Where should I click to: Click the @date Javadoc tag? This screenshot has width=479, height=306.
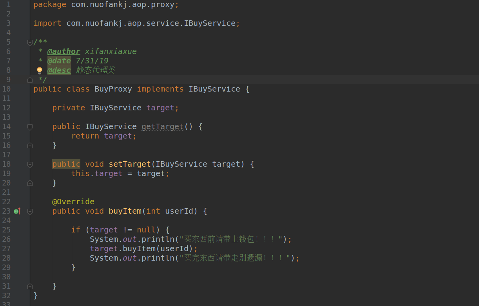click(x=59, y=61)
